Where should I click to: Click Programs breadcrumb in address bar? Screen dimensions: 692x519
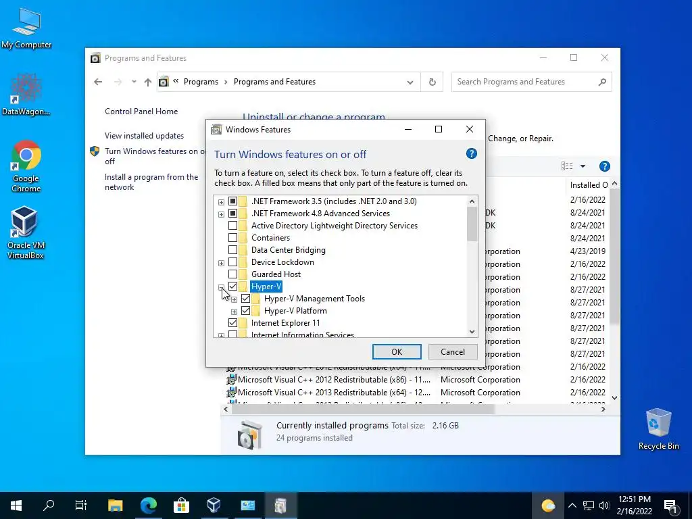(x=201, y=82)
